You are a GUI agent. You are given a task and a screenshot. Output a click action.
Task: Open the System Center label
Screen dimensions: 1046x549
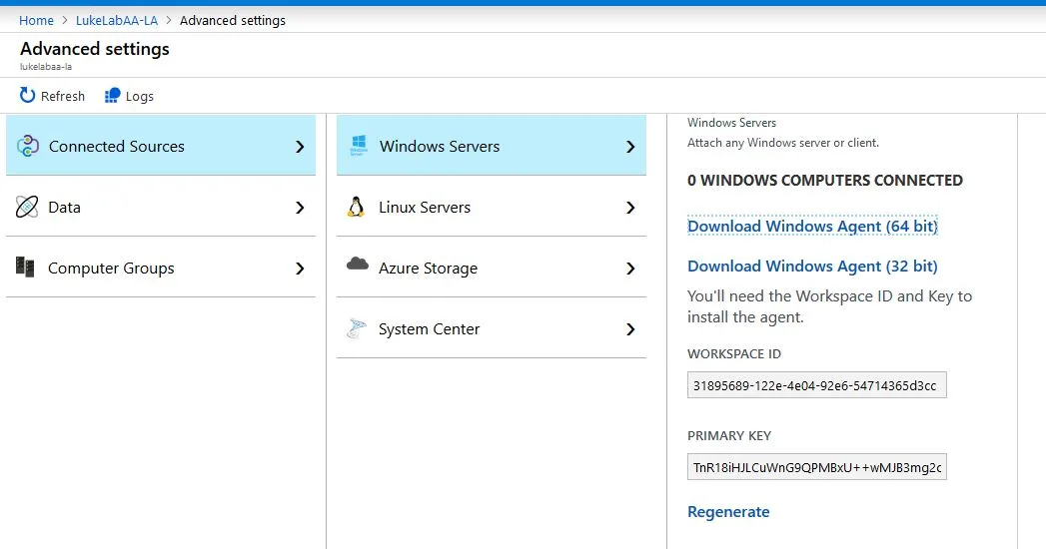tap(429, 329)
